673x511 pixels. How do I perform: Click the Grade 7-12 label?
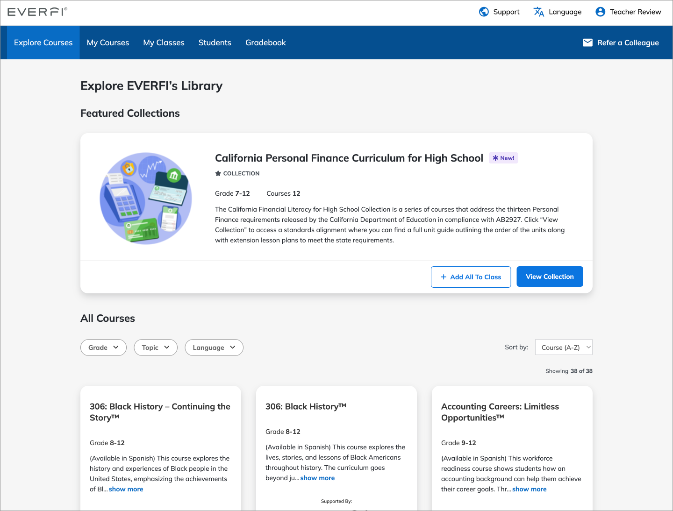point(232,193)
